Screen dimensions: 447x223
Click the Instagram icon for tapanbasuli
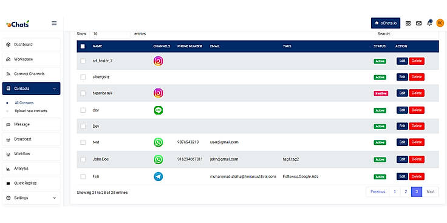click(159, 93)
